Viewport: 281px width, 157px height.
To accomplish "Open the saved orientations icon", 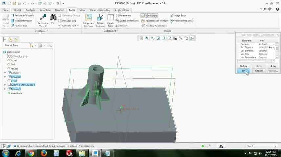I will [169, 38].
